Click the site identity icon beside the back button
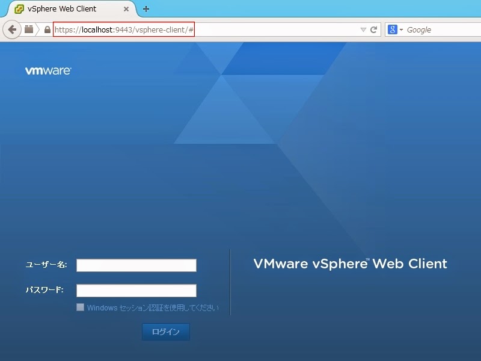 tap(29, 29)
